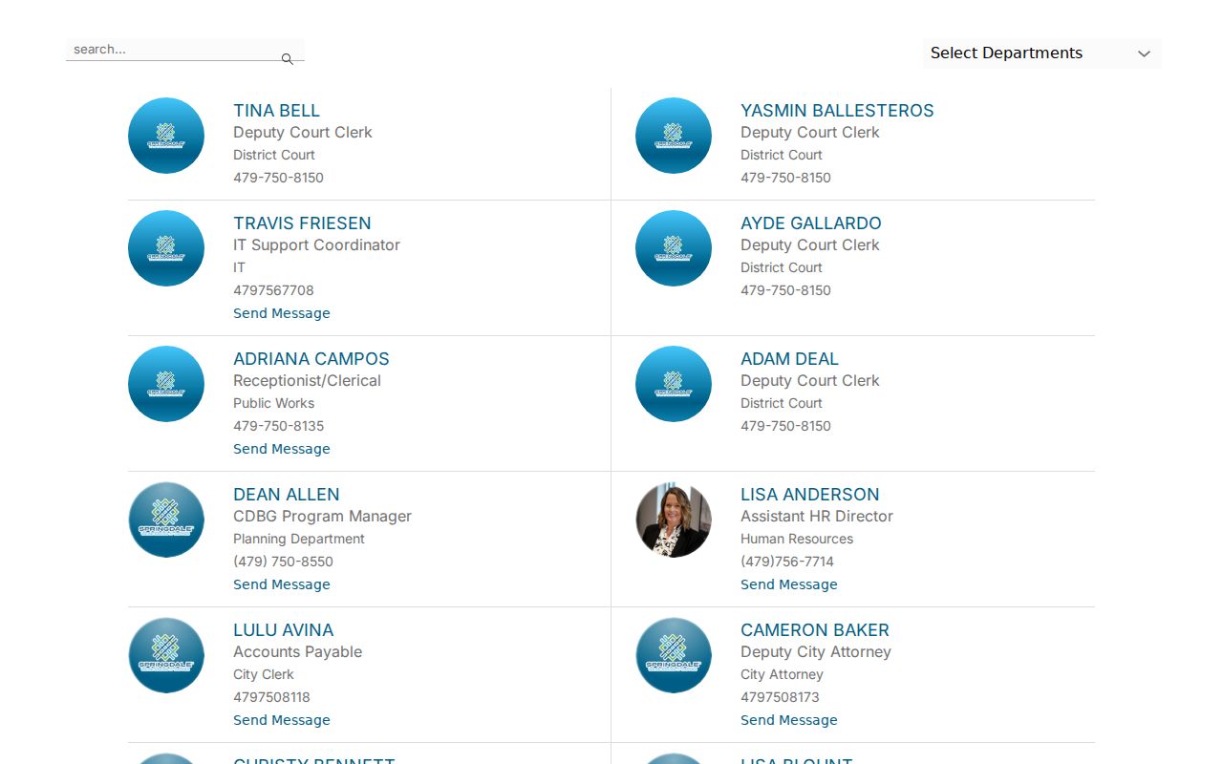Send Message to Travis Friesen
Image resolution: width=1223 pixels, height=764 pixels.
click(282, 313)
